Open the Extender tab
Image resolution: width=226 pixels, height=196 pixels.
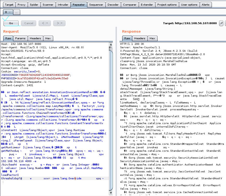147,5
